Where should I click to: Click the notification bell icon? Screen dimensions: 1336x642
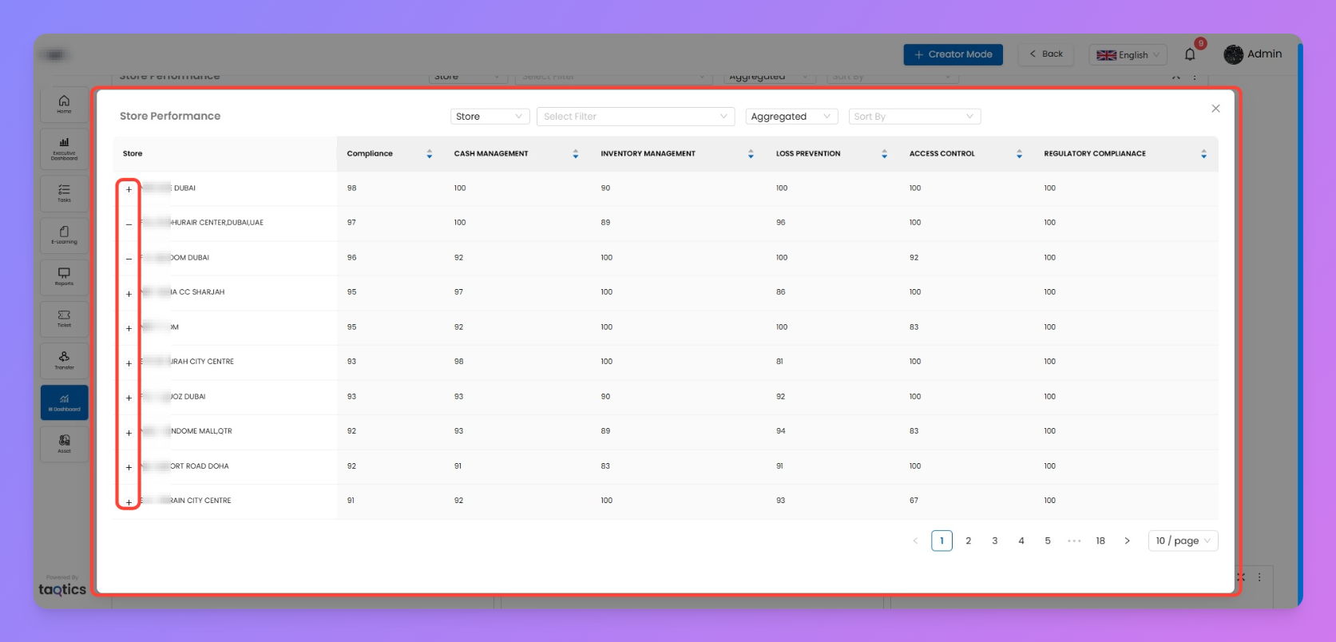coord(1190,54)
